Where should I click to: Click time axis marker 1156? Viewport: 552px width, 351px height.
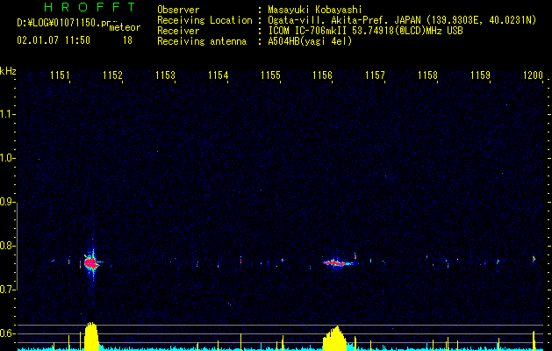click(x=322, y=75)
